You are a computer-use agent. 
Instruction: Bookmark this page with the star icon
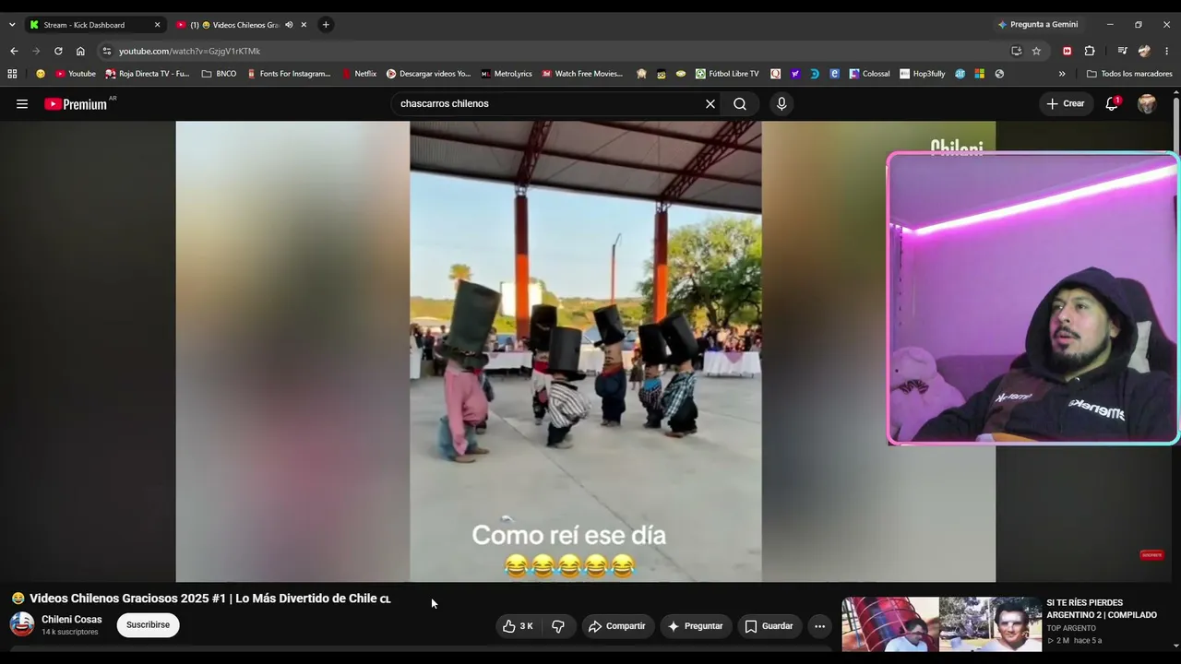[1036, 51]
